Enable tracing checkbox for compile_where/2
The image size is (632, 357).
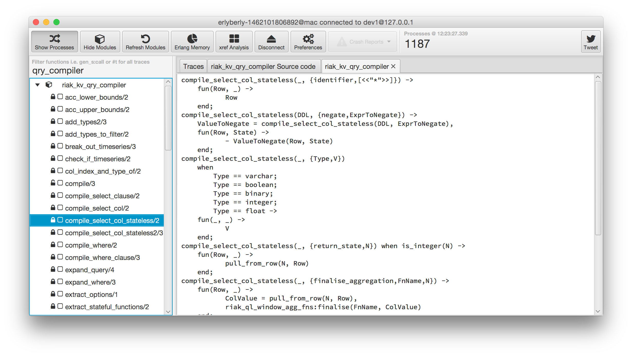point(60,245)
